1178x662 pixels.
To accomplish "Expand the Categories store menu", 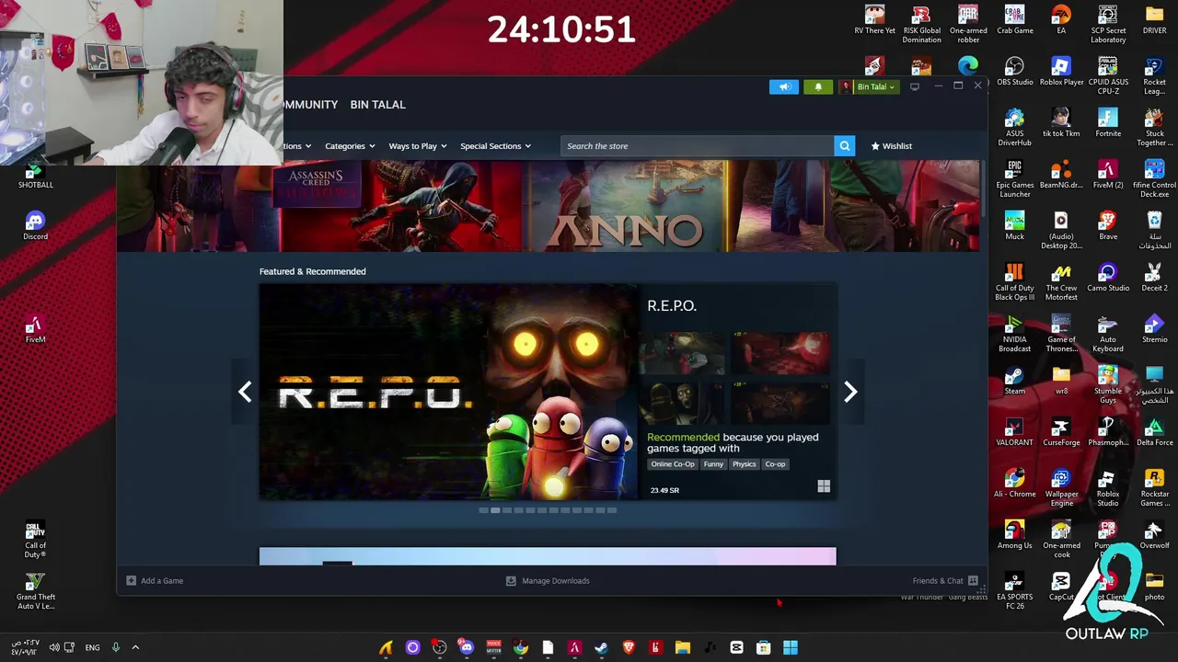I will pyautogui.click(x=350, y=146).
